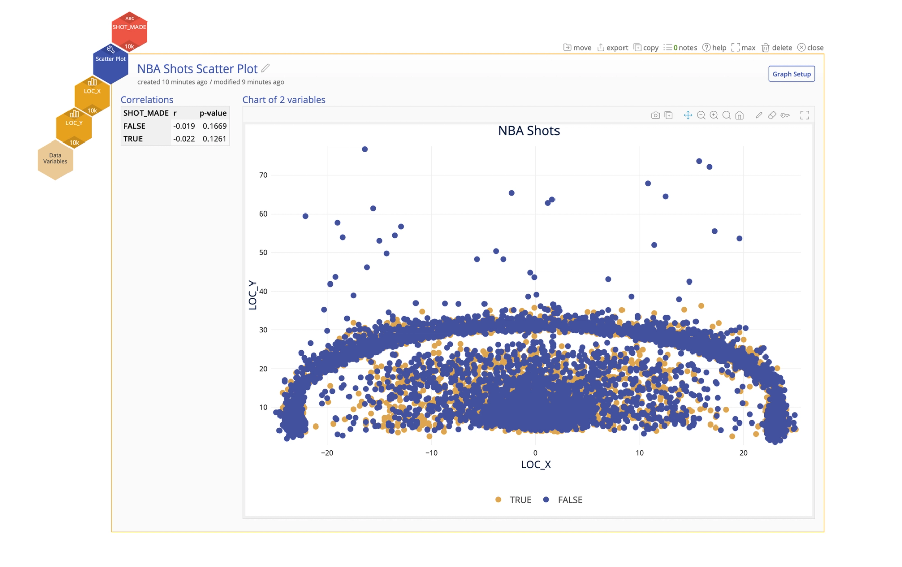
Task: Close the scatter plot panel
Action: click(x=810, y=48)
